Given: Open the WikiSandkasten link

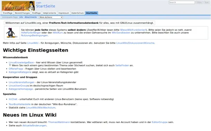Looking at the screenshot, I should [121, 32].
